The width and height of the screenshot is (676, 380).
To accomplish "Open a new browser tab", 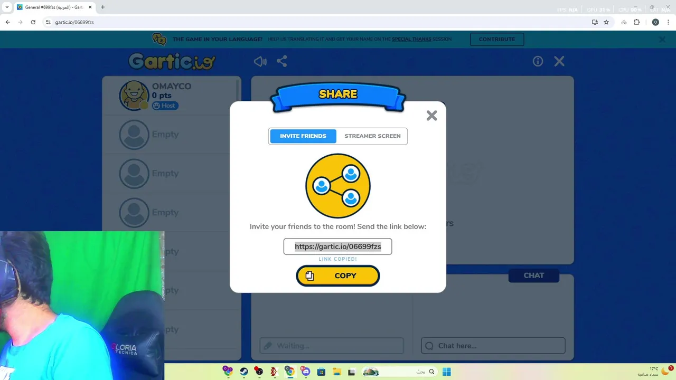I will tap(103, 7).
